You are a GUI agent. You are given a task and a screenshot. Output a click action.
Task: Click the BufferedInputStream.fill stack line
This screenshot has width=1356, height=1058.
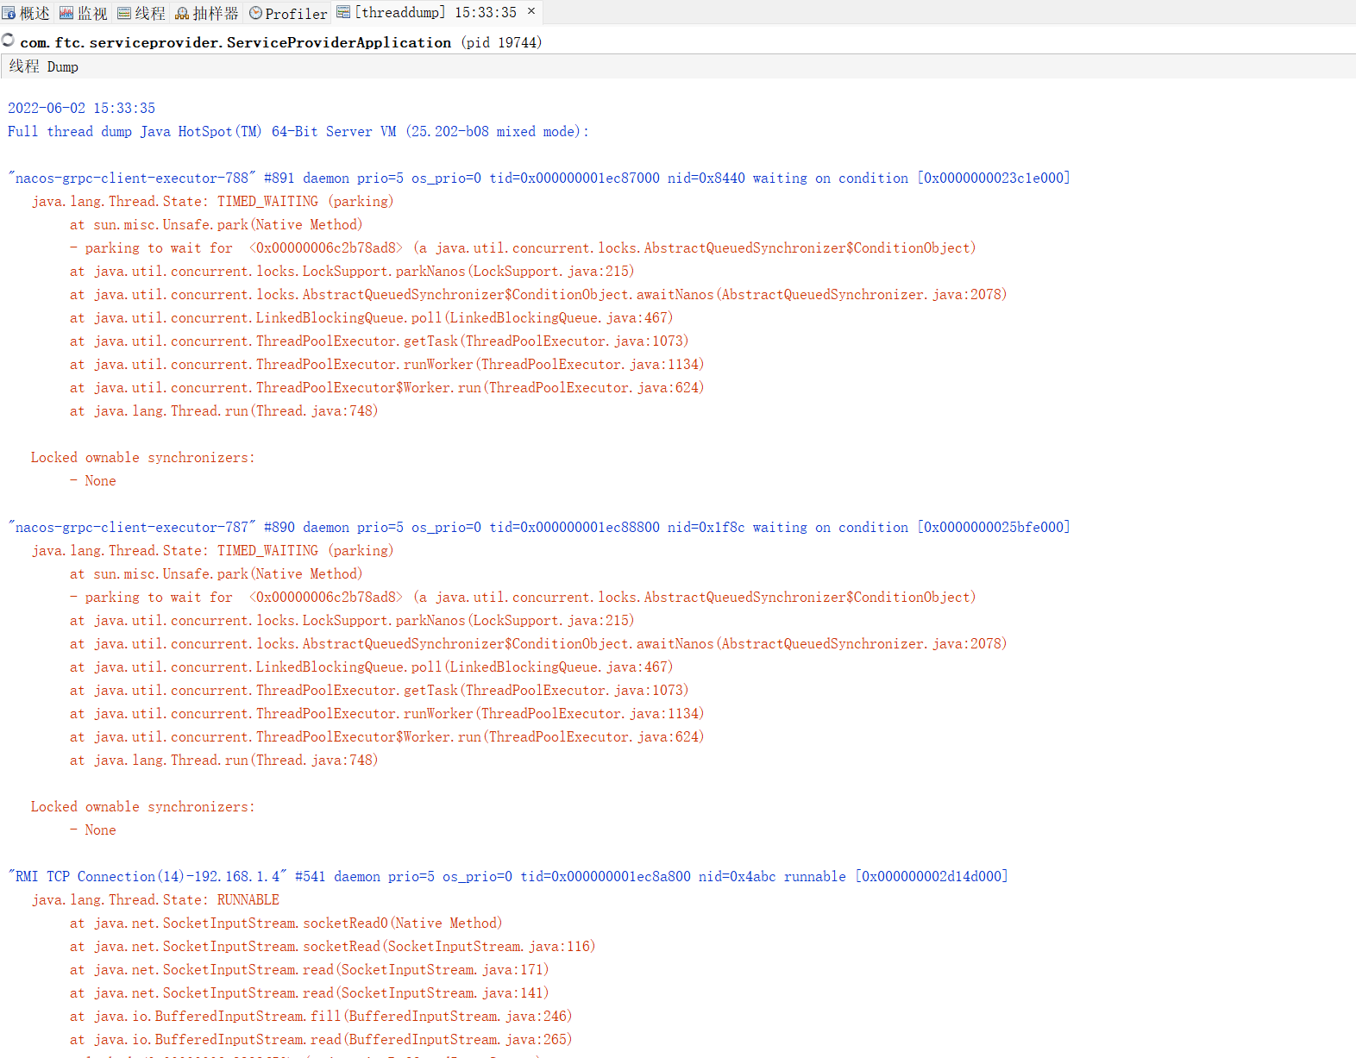pyautogui.click(x=321, y=1016)
